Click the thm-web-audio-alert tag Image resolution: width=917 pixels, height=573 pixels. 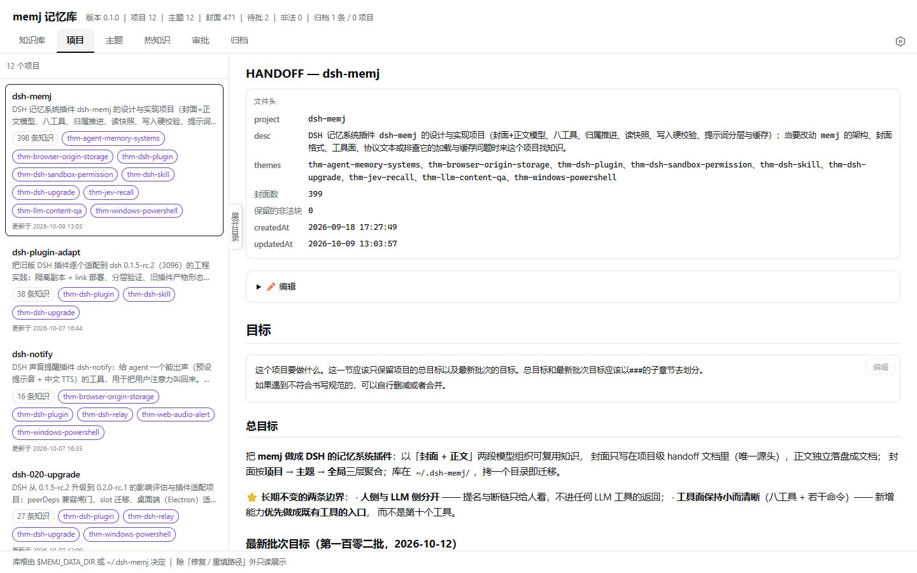(x=176, y=414)
